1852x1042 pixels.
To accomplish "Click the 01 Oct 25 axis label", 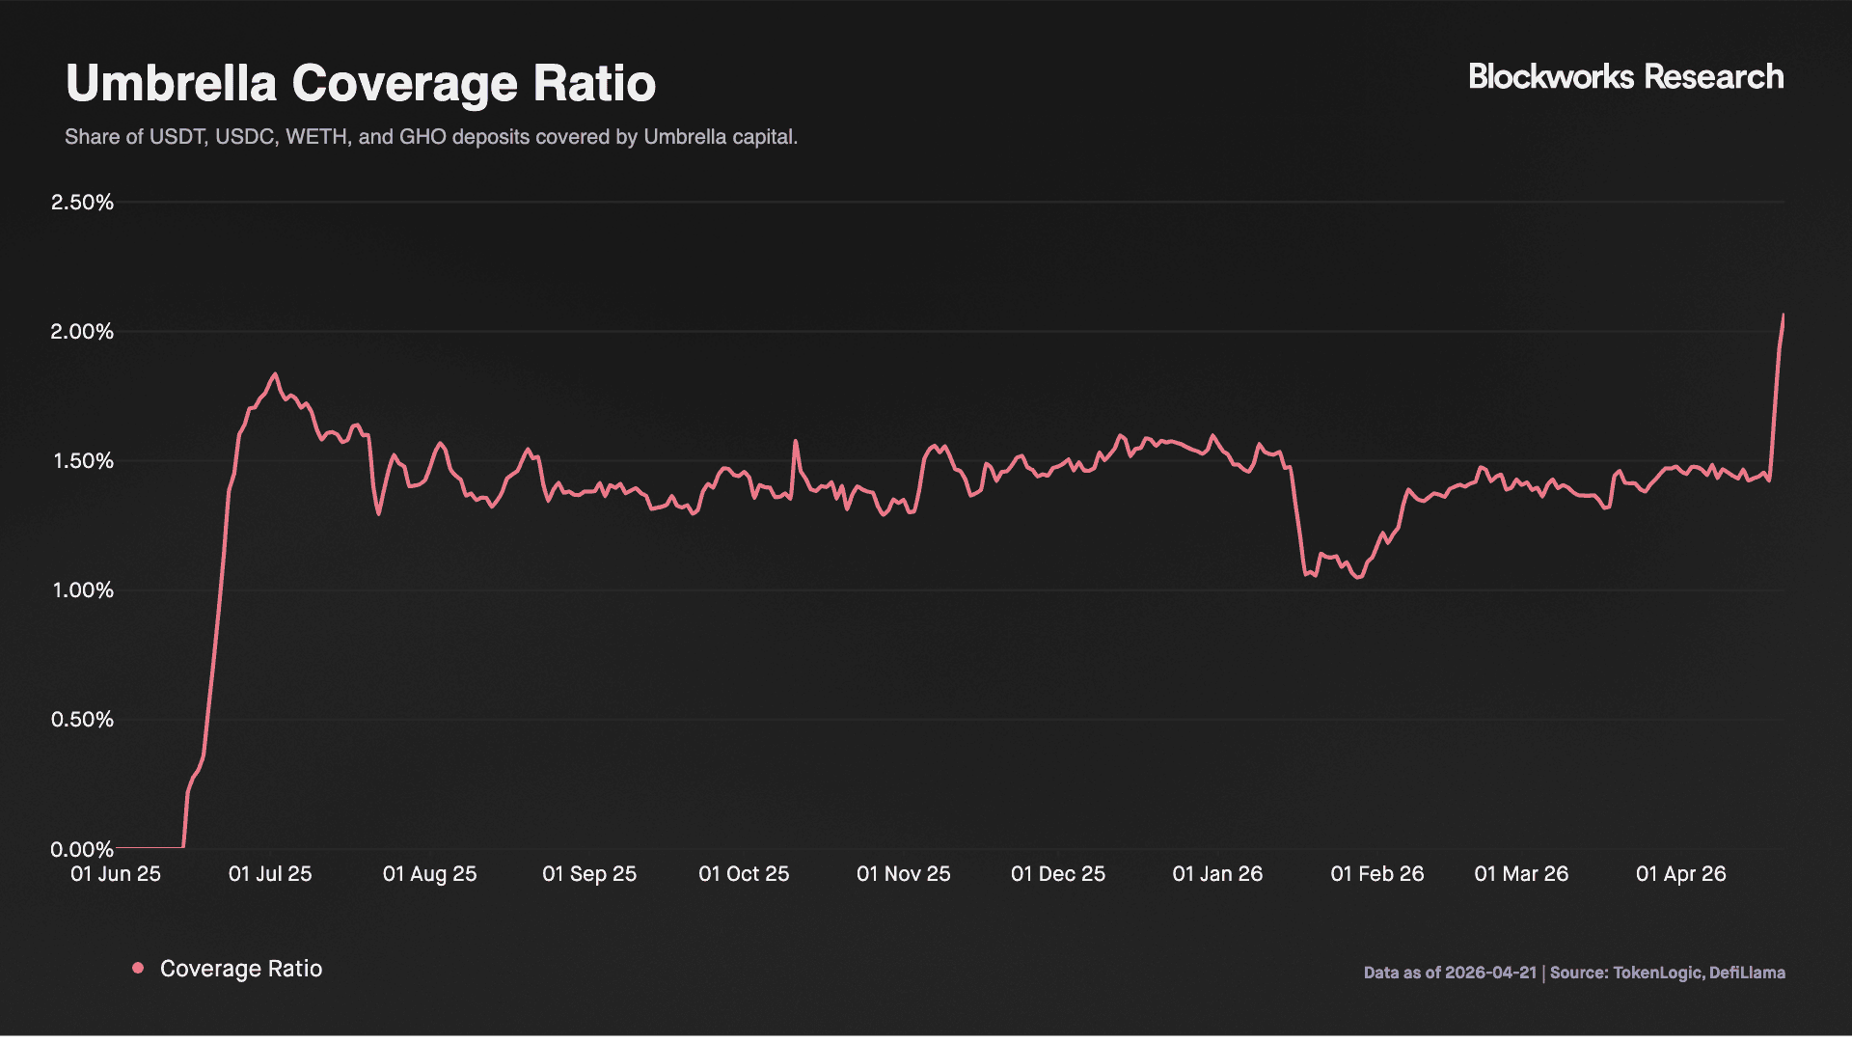I will pyautogui.click(x=744, y=874).
